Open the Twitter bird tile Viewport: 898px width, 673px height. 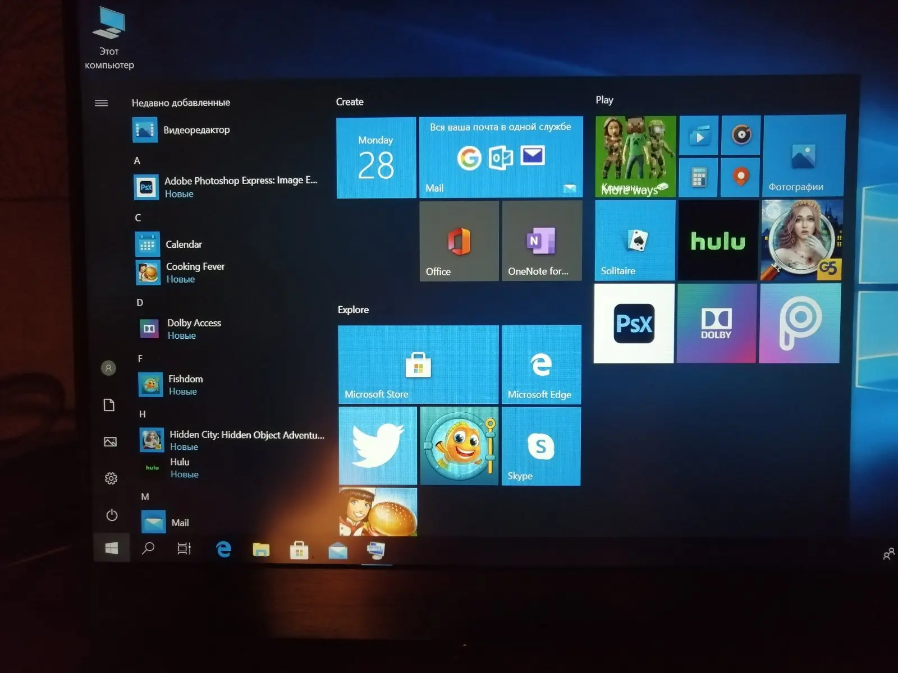pos(378,446)
